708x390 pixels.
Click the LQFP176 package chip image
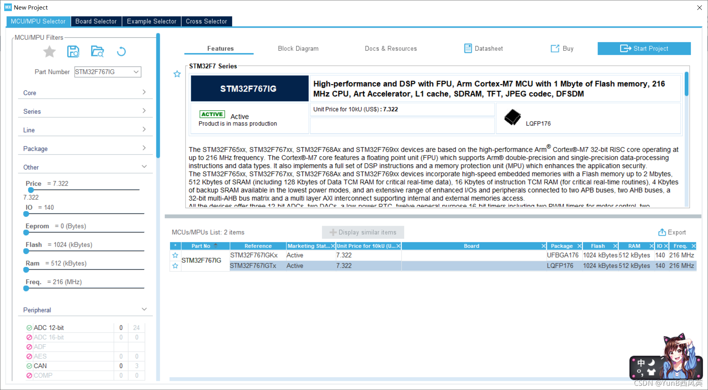(512, 117)
